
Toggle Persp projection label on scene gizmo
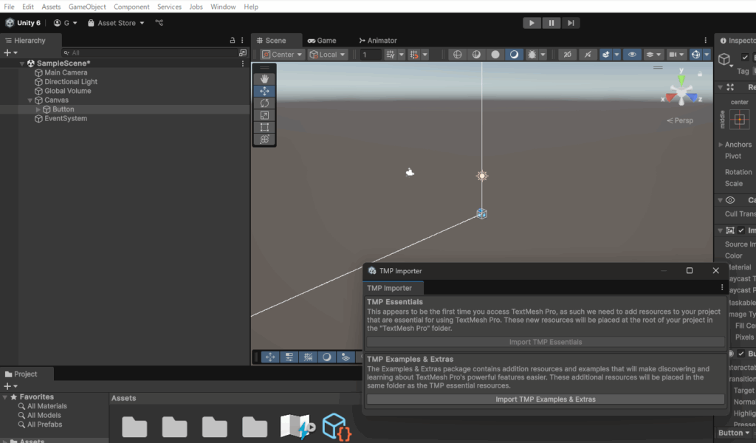[x=680, y=120]
